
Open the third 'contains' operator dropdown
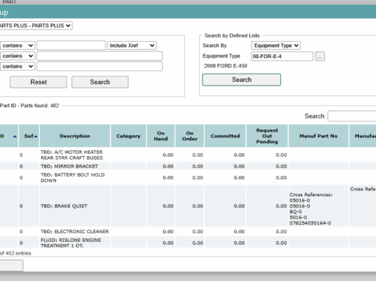click(x=17, y=66)
